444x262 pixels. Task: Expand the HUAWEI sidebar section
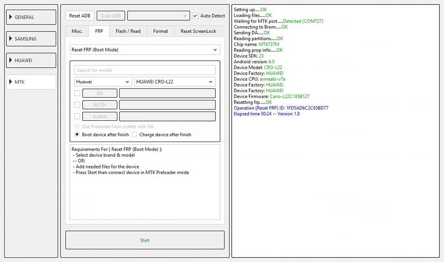31,60
